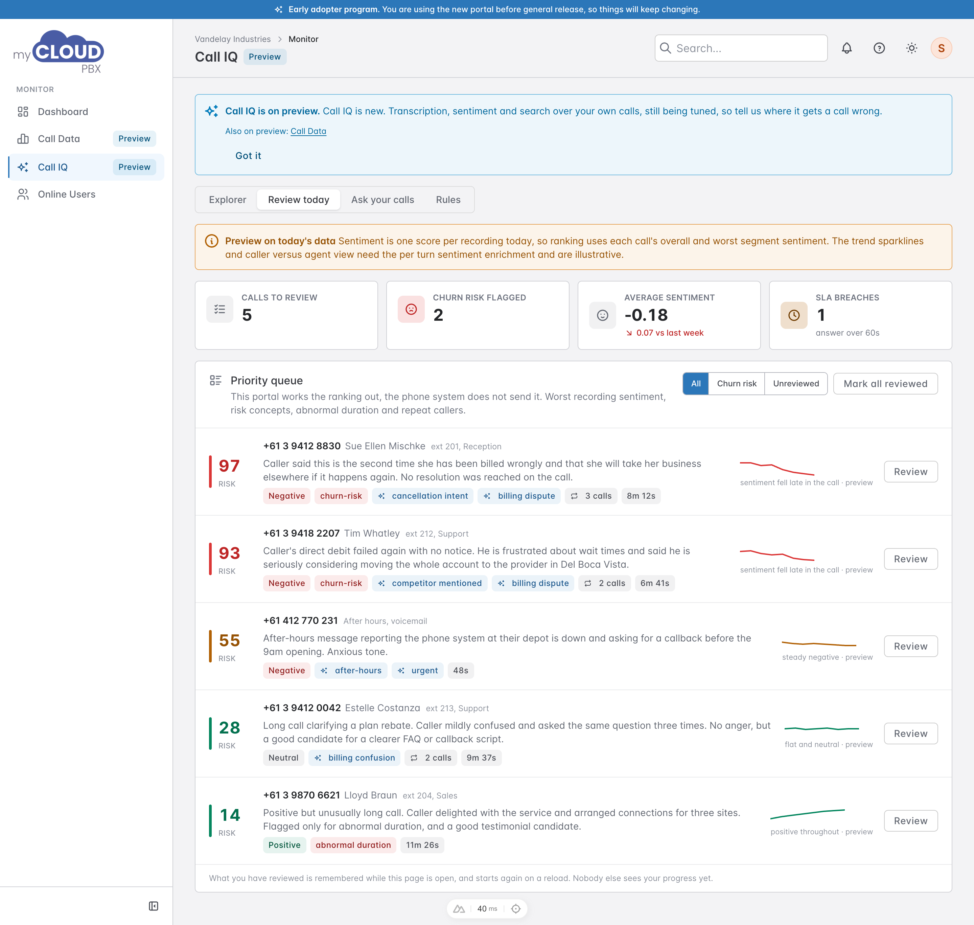Open the user avatar S
Image resolution: width=974 pixels, height=925 pixels.
click(941, 48)
